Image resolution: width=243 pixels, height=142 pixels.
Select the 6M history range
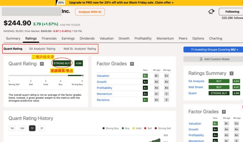tap(22, 128)
